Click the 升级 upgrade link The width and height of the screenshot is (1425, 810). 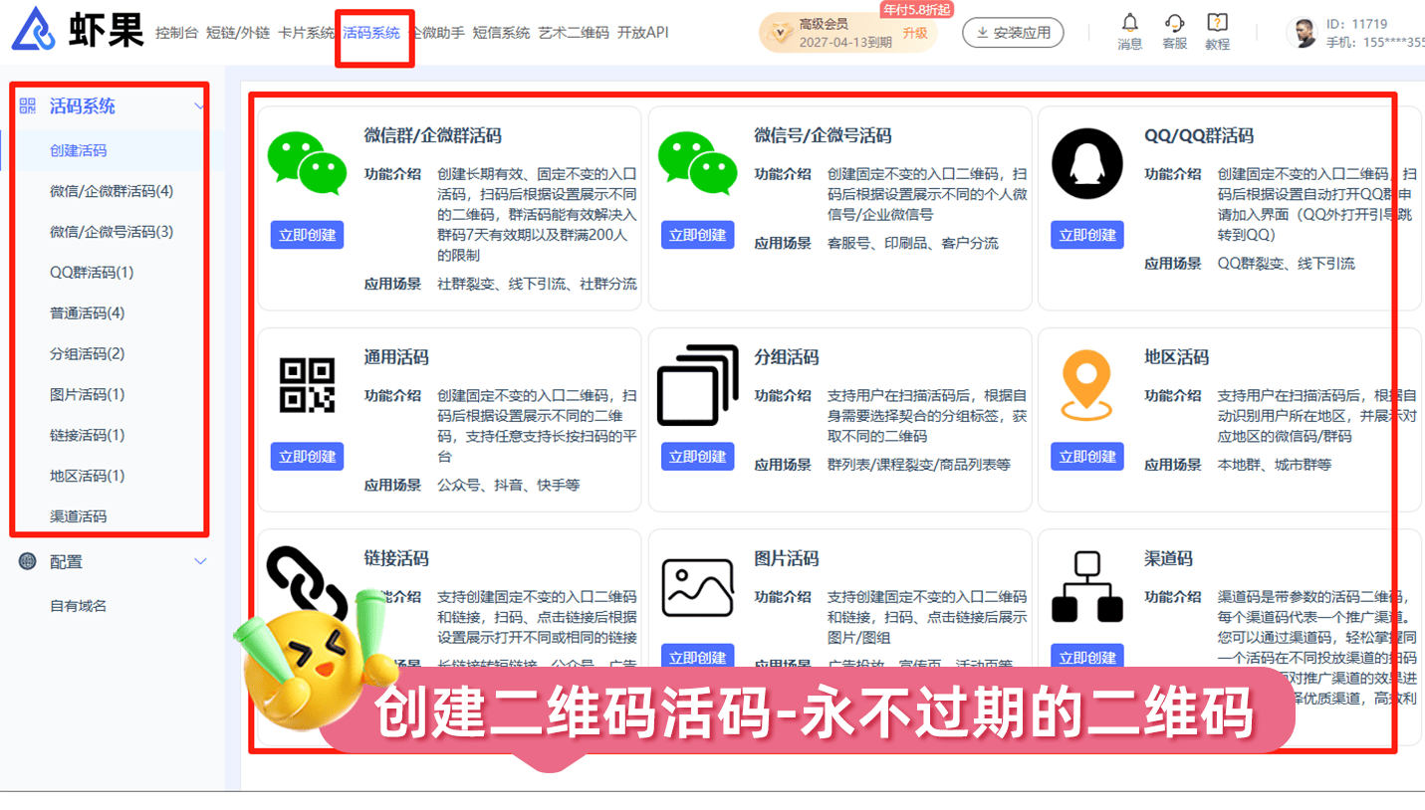pos(915,33)
